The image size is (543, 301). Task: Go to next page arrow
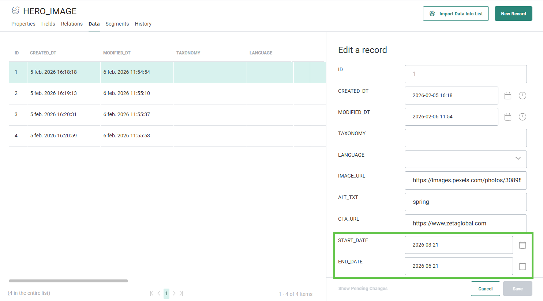click(x=174, y=293)
